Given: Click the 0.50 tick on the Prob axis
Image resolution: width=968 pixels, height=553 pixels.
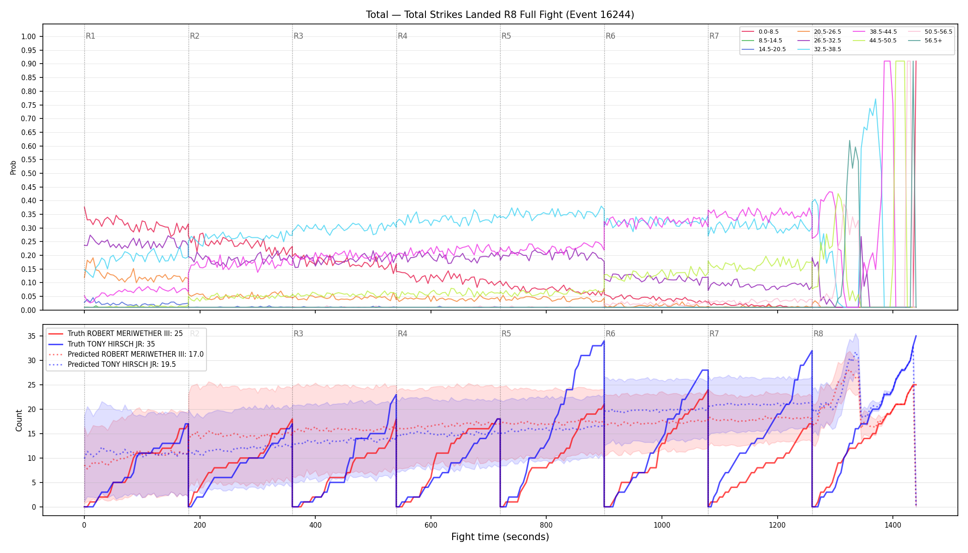Looking at the screenshot, I should pos(29,174).
